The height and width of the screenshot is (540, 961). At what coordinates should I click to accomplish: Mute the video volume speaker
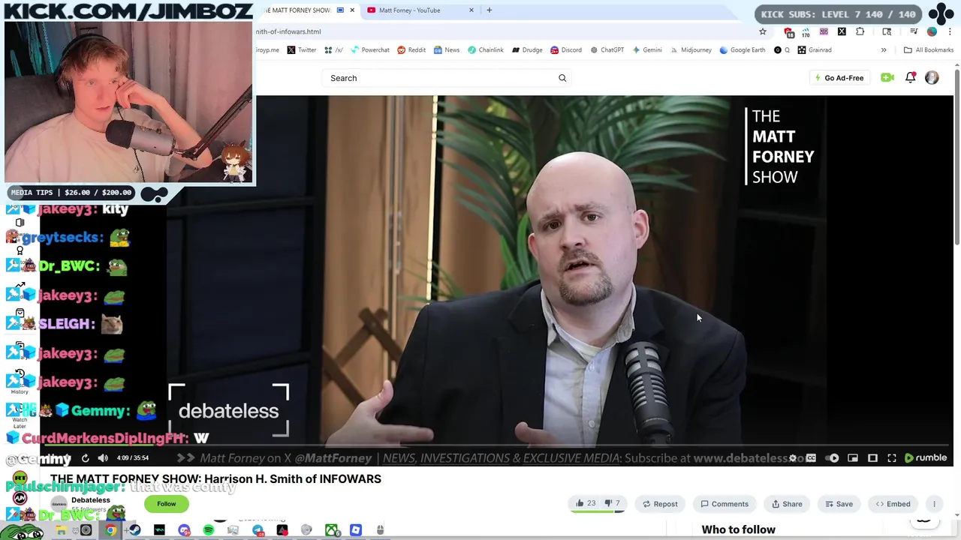(103, 458)
